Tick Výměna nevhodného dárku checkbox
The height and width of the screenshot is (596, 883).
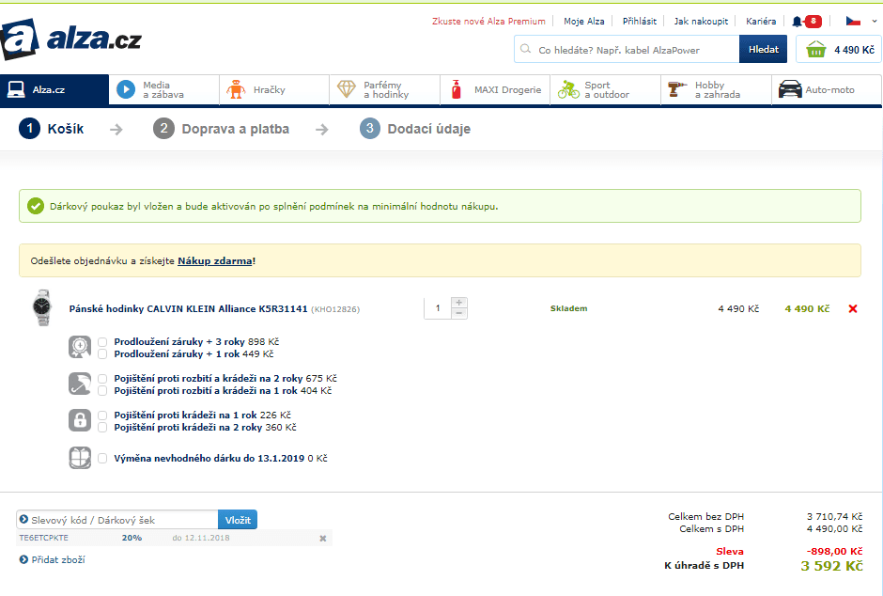click(x=102, y=459)
